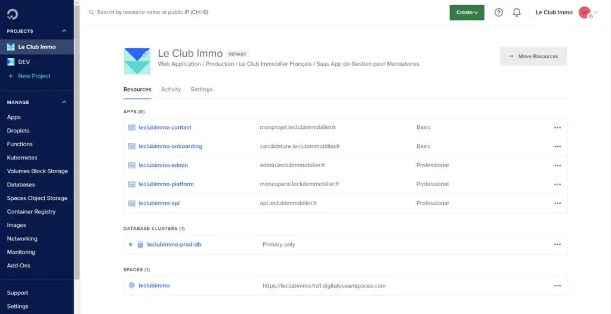Click the leclubimmo-api app icon

point(132,203)
